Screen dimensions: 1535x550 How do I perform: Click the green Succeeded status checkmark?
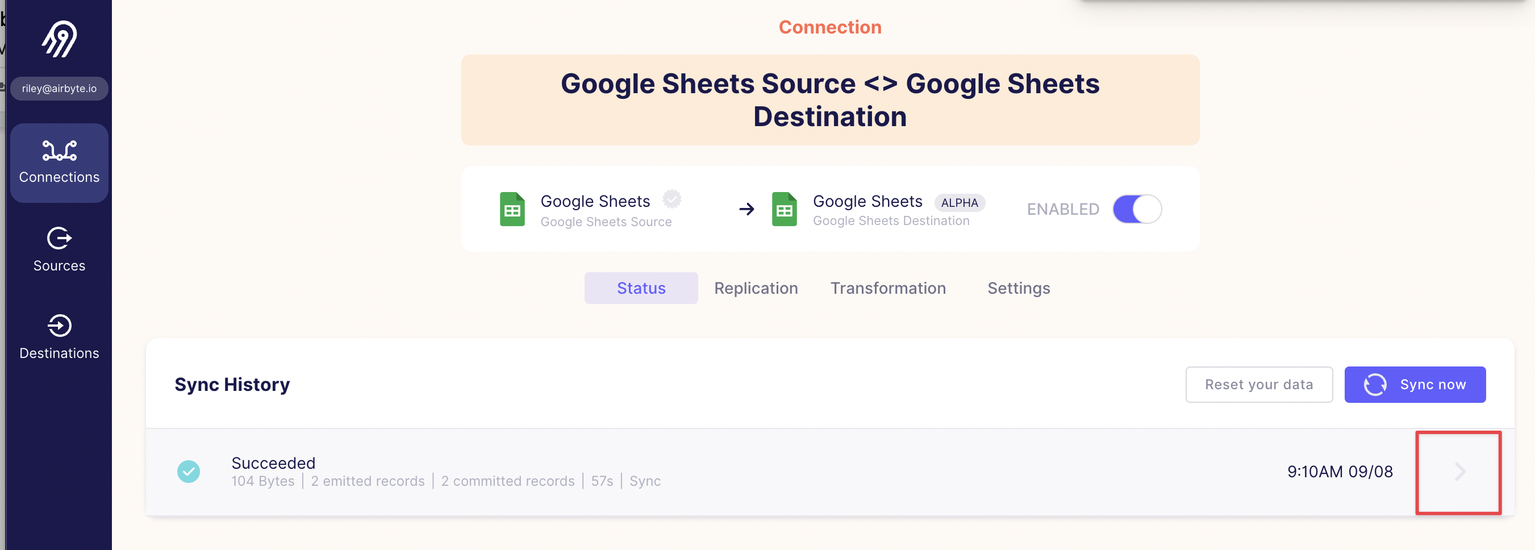tap(190, 472)
